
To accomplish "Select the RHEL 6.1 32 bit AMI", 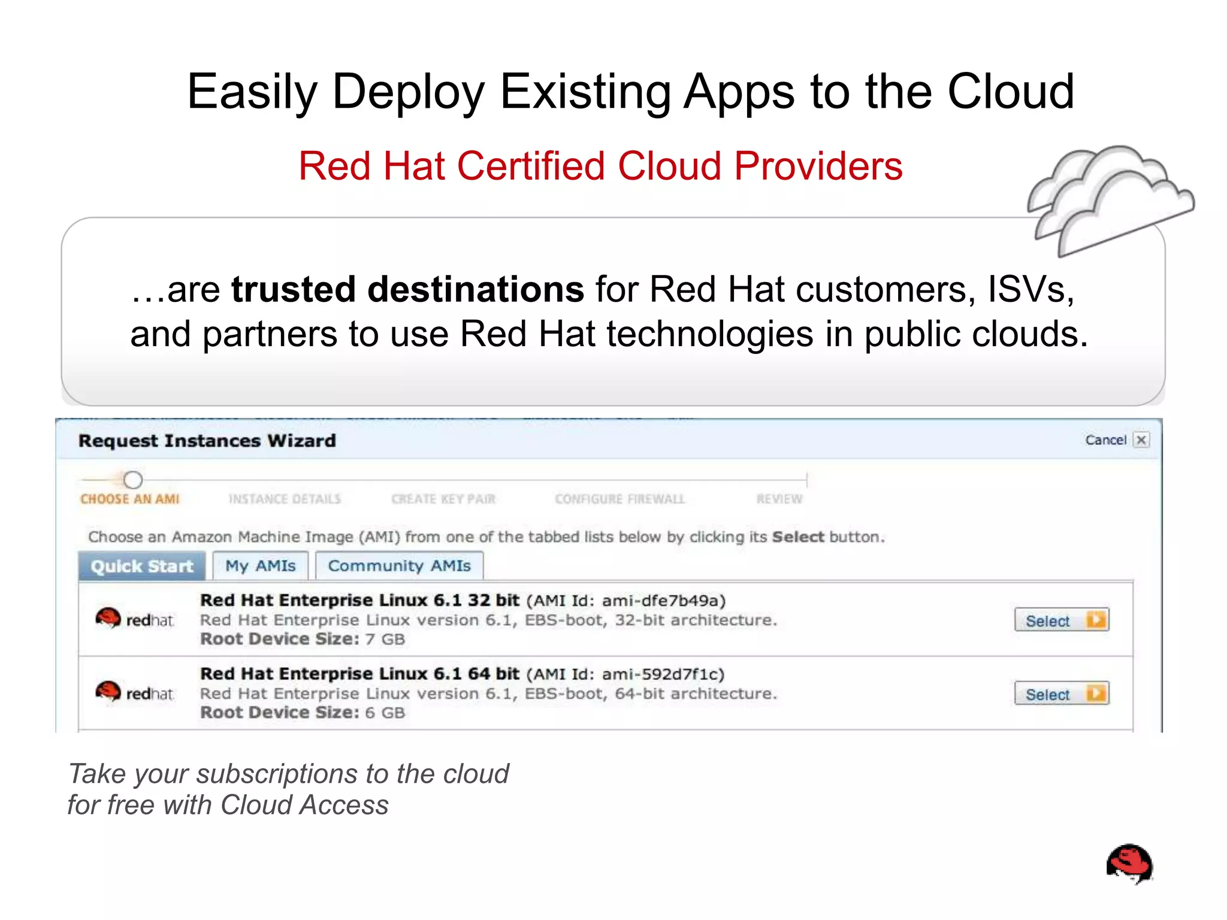I will (1062, 620).
